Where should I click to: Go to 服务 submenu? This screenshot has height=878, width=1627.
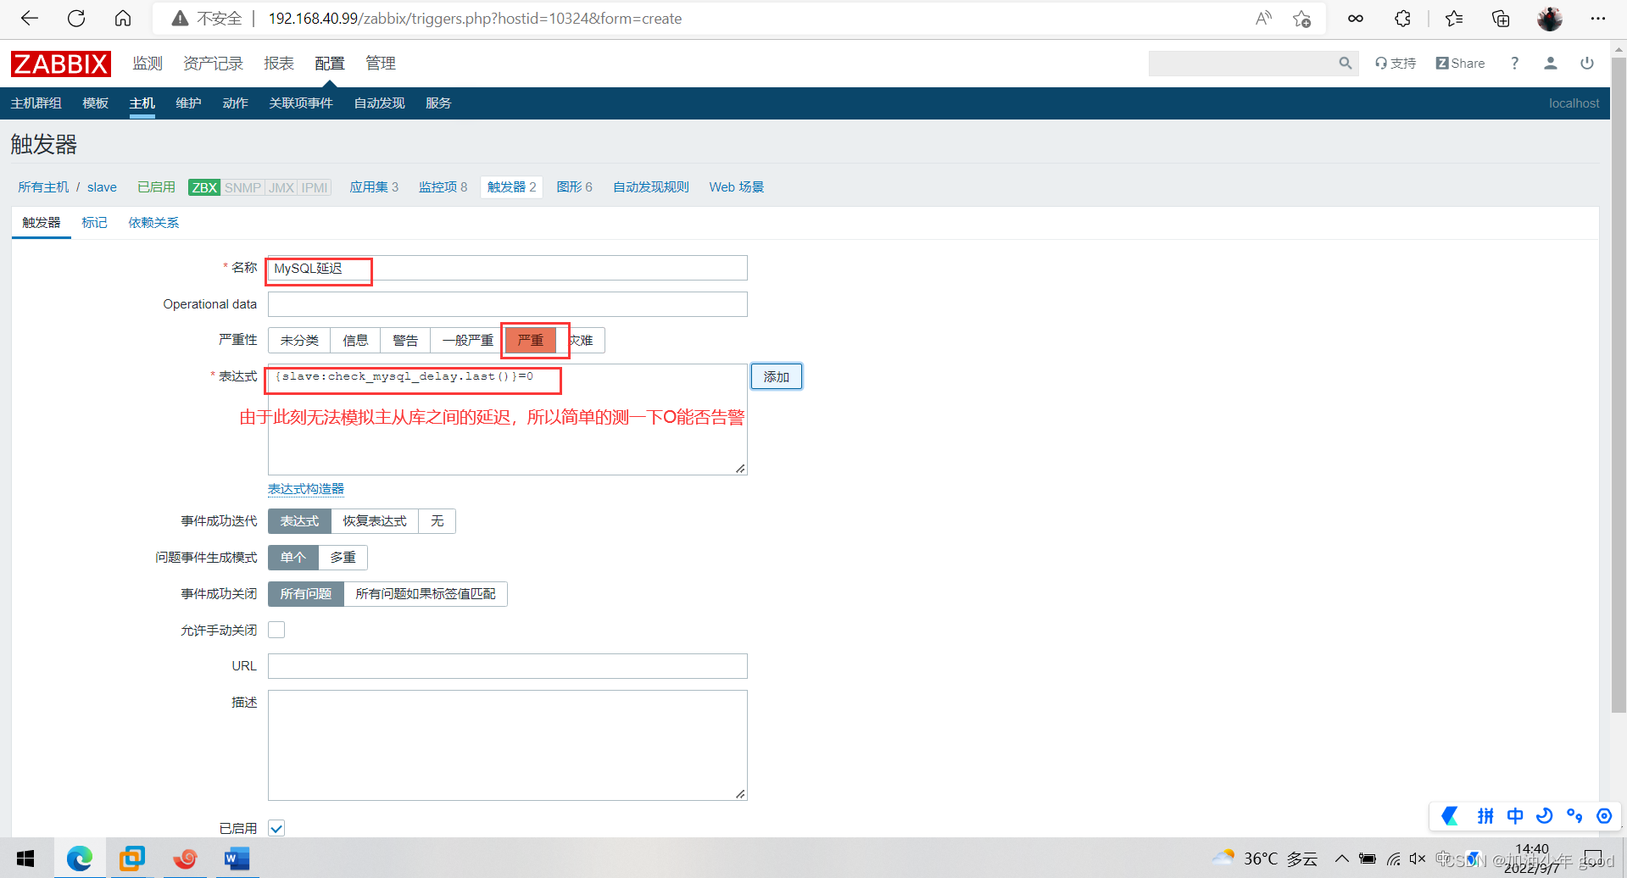coord(438,103)
